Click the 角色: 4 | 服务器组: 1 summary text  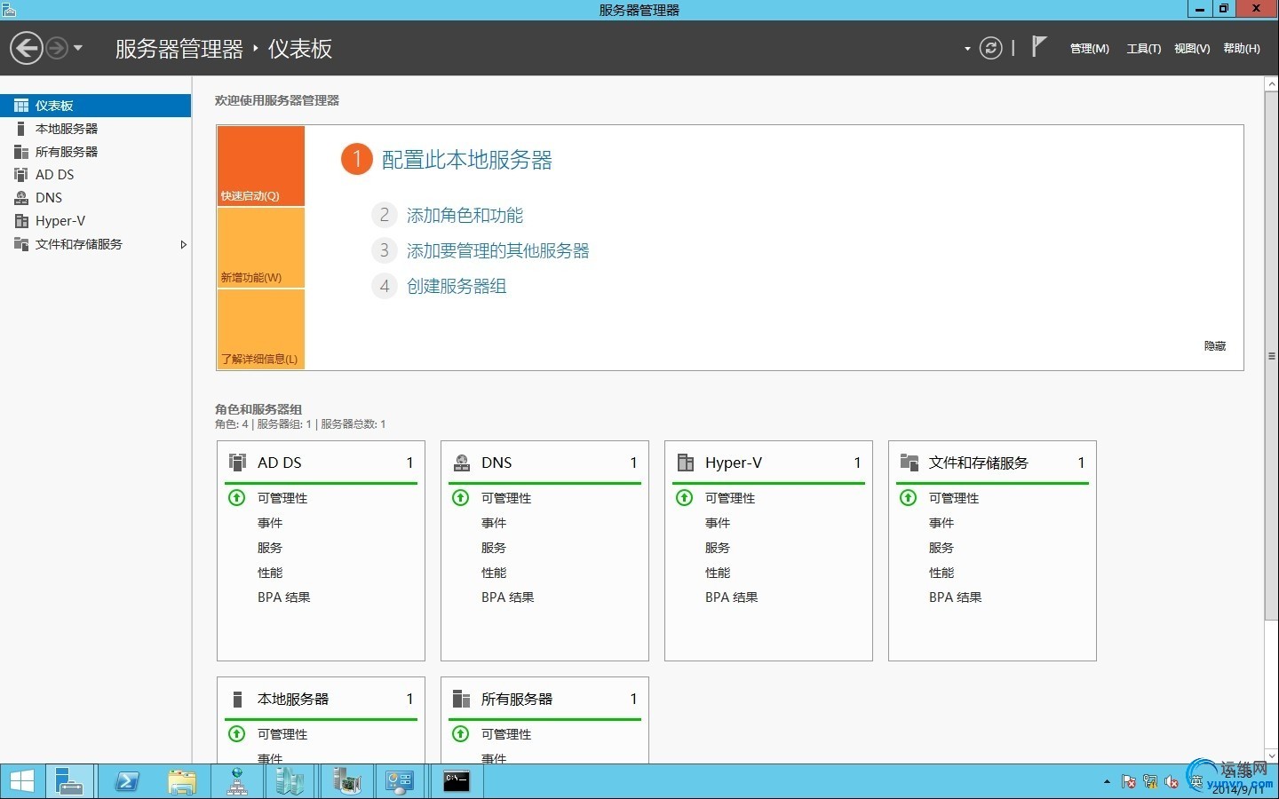(x=300, y=424)
